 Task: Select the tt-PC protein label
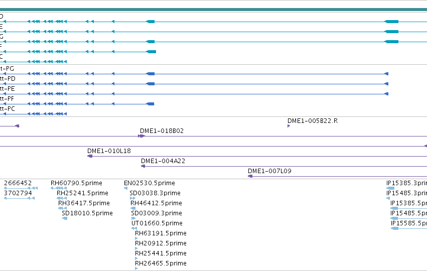pos(8,109)
